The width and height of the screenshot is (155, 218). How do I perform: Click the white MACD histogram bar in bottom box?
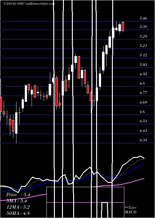105,210
